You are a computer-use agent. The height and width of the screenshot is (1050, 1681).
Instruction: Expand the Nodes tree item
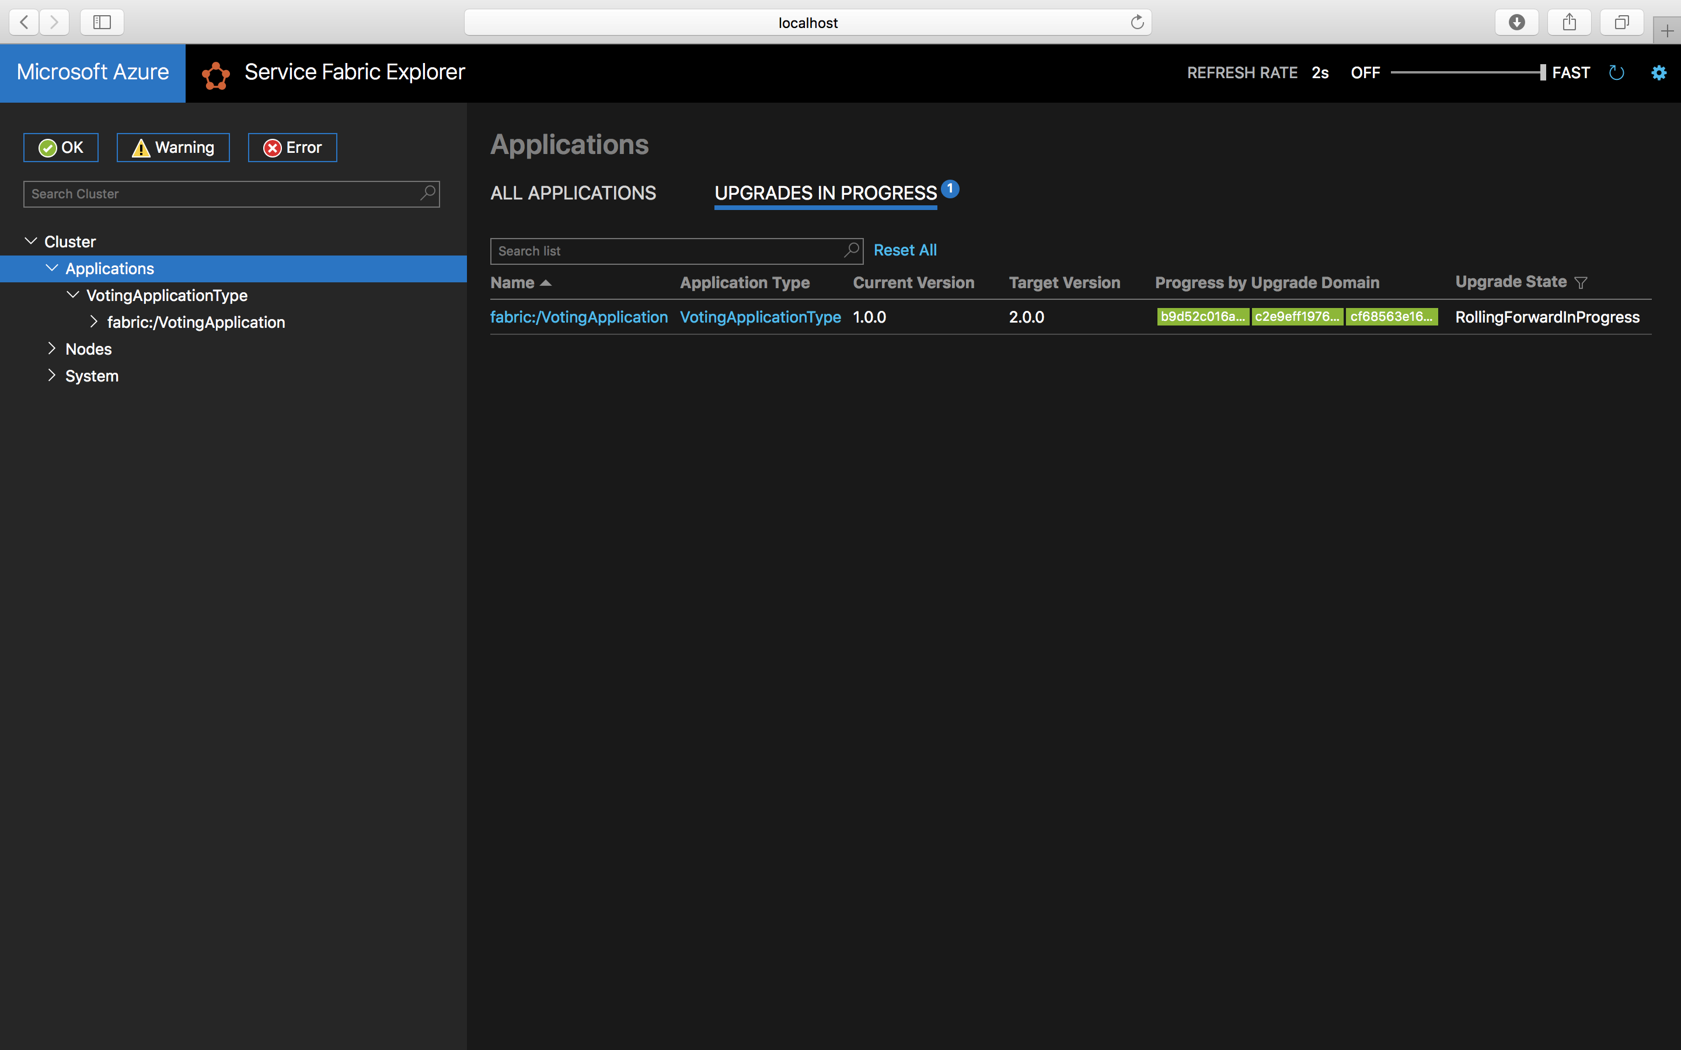point(52,349)
